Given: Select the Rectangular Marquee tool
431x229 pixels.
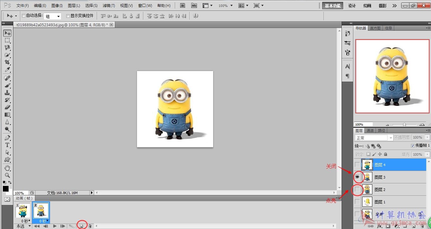Looking at the screenshot, I should pos(7,40).
